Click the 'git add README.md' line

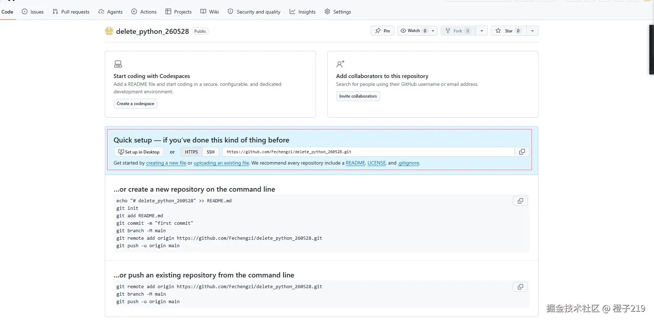point(140,216)
